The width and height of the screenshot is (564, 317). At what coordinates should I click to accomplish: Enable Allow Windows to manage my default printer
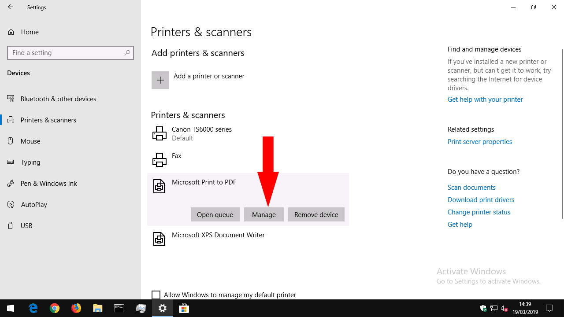pos(156,295)
